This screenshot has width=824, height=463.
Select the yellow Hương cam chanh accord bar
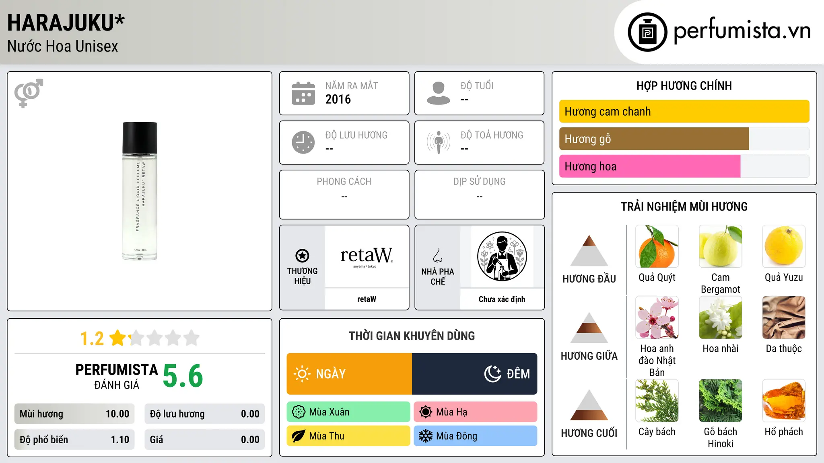coord(684,111)
